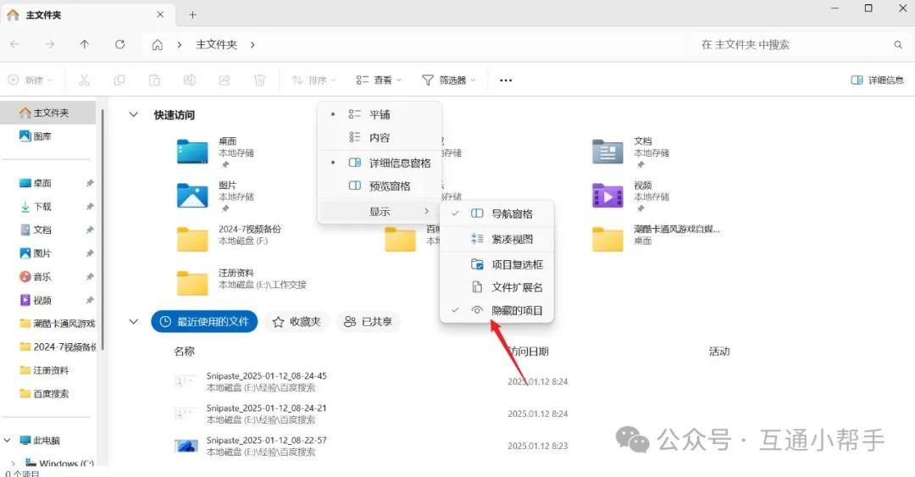Switch to 最近使用的文件 tab
The image size is (915, 477).
(x=204, y=322)
